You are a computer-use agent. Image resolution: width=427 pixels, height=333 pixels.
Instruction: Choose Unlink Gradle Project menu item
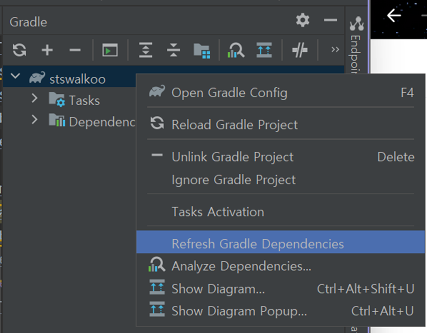tap(281, 157)
